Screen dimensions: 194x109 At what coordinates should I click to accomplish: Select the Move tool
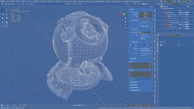tap(3, 15)
